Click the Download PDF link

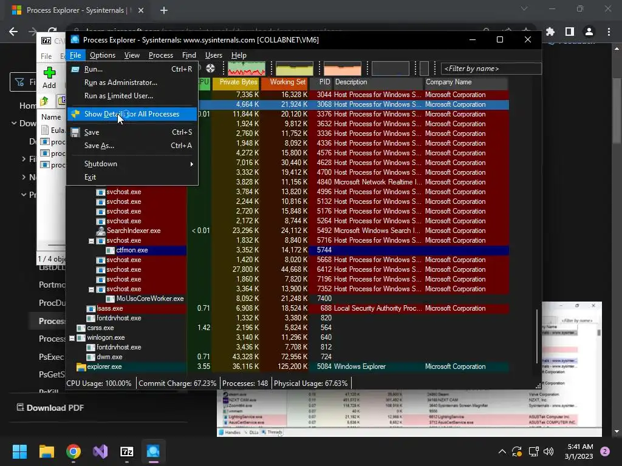click(50, 408)
